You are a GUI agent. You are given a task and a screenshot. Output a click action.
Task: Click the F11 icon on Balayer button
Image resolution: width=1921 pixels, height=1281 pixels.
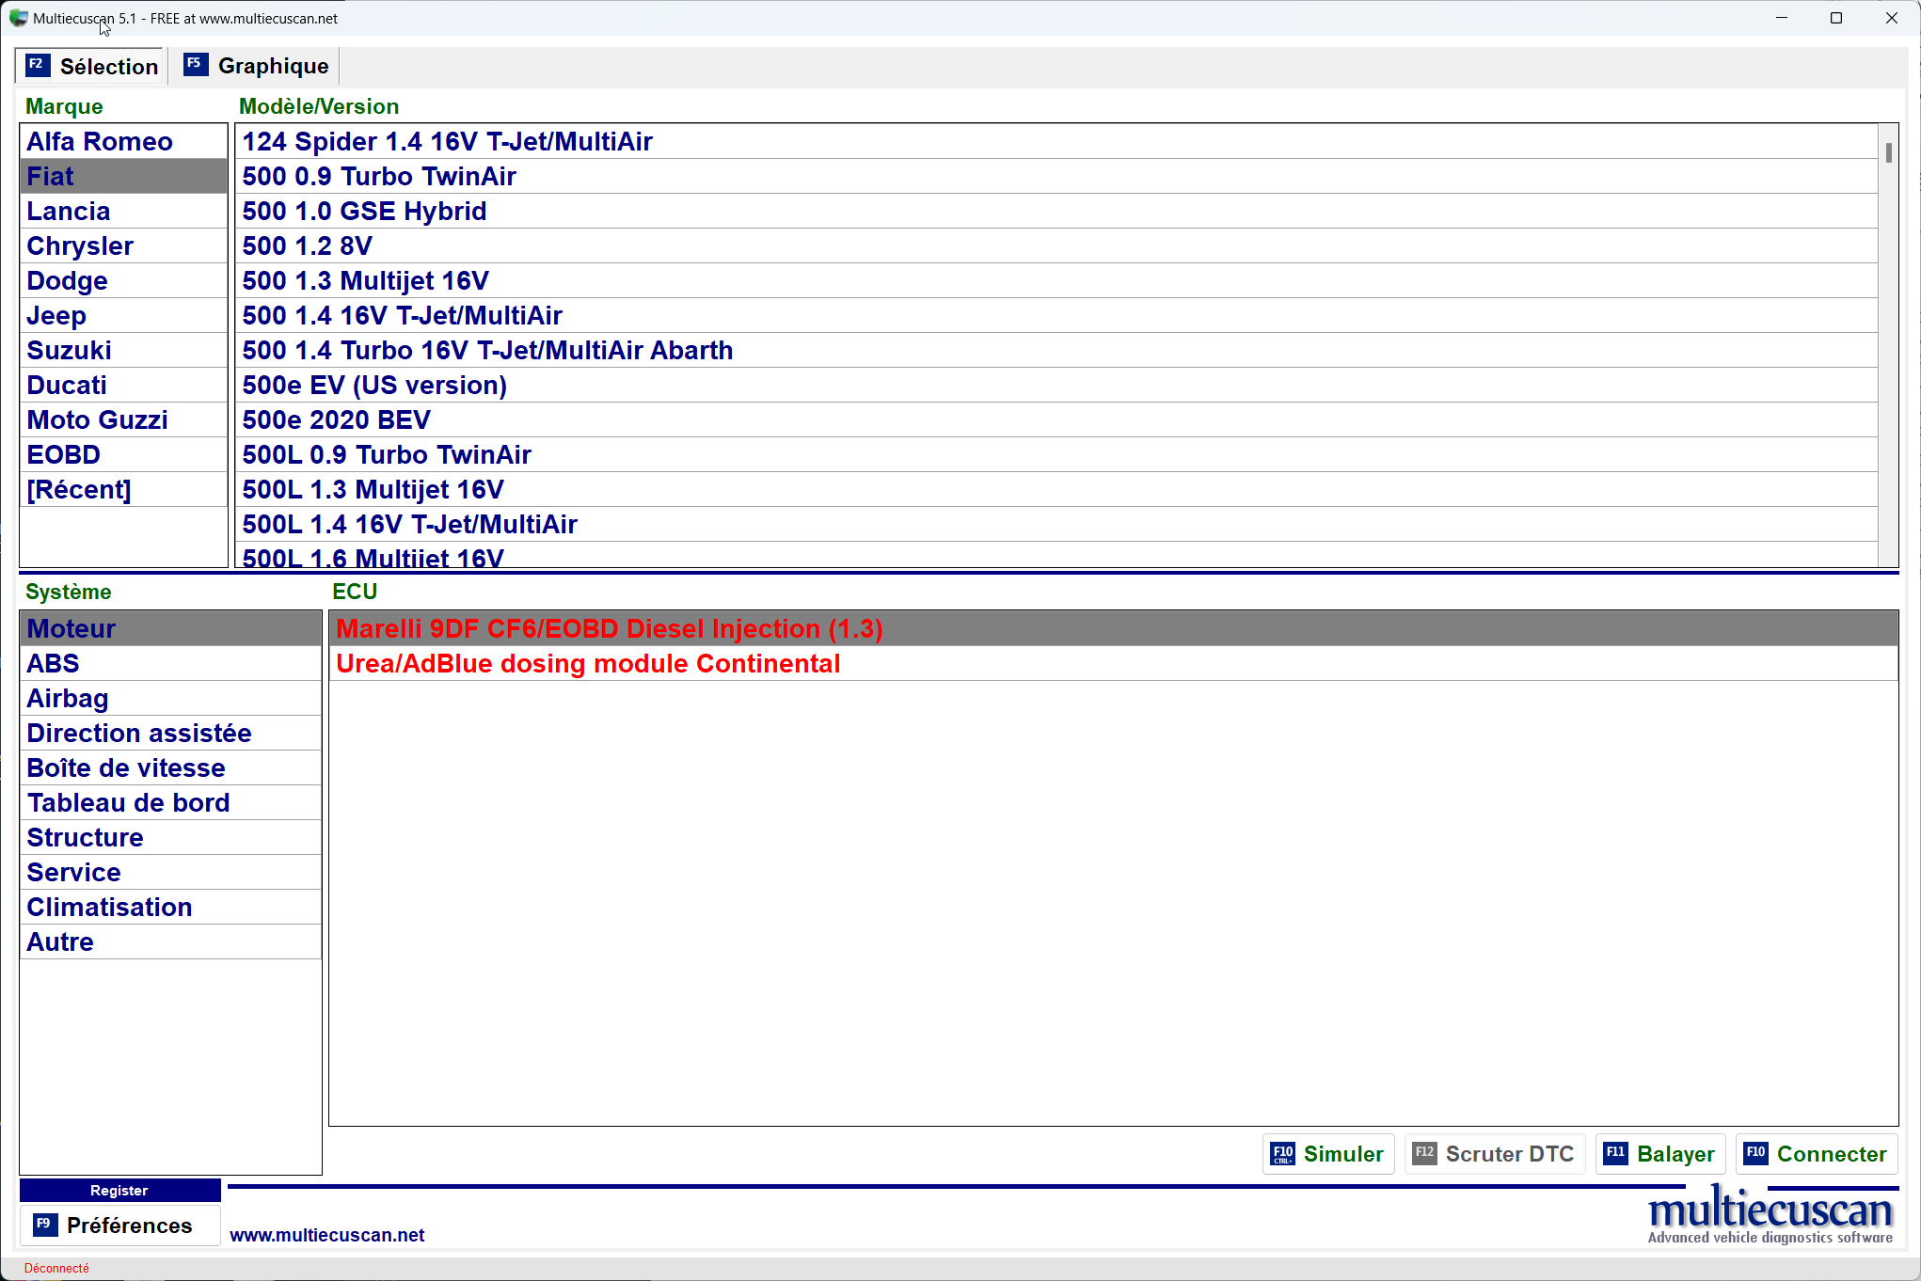pyautogui.click(x=1615, y=1154)
